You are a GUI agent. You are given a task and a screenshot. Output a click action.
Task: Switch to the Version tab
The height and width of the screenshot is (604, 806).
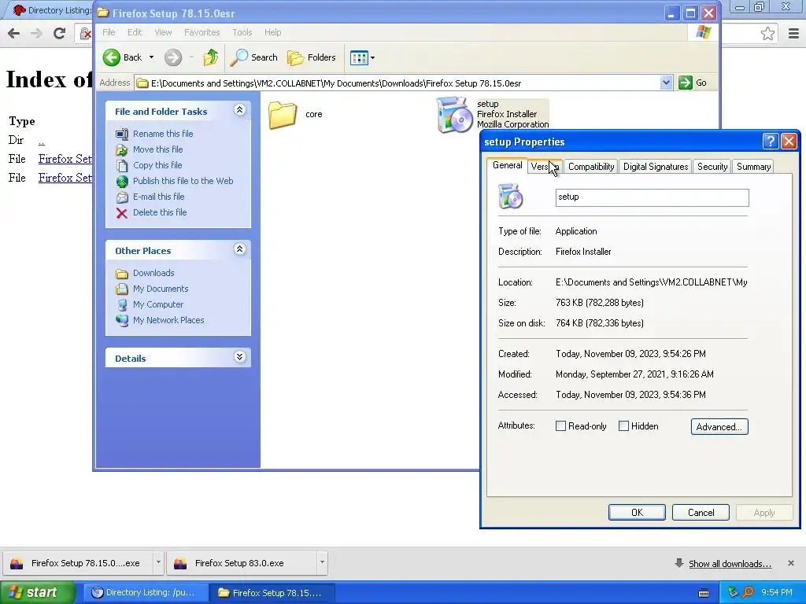pyautogui.click(x=545, y=167)
